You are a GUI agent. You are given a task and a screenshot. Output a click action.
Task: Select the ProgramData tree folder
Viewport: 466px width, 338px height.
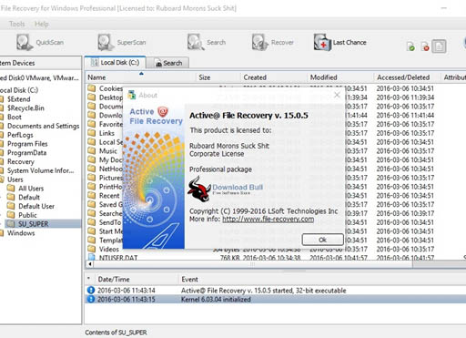(x=26, y=152)
